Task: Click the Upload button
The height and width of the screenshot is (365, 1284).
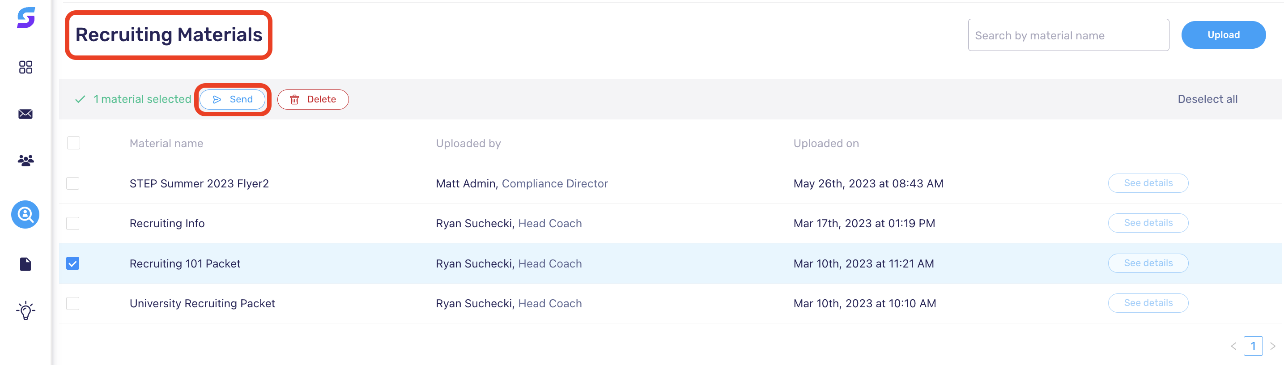Action: [1223, 35]
